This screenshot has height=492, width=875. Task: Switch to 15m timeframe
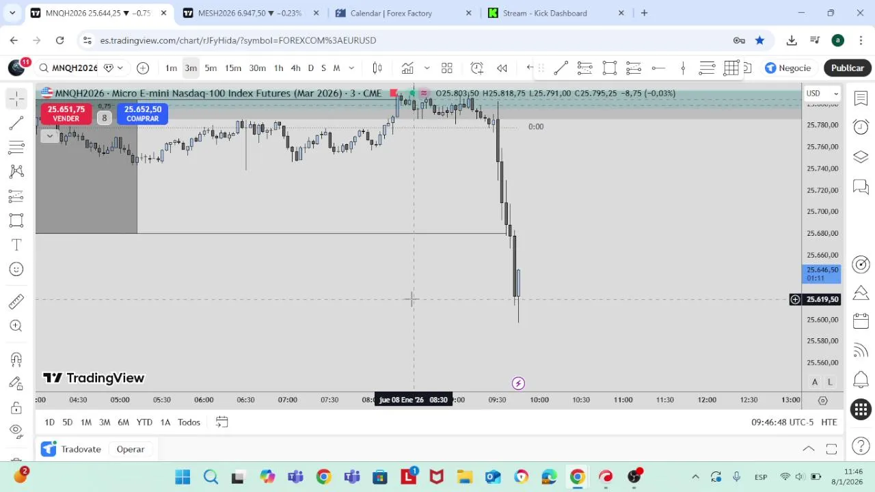[233, 68]
